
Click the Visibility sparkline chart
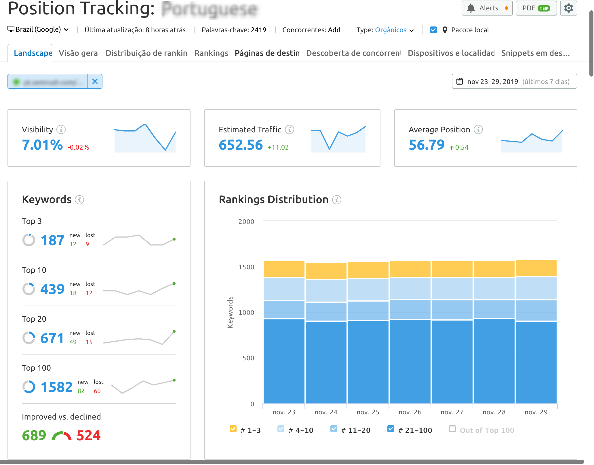pos(145,138)
